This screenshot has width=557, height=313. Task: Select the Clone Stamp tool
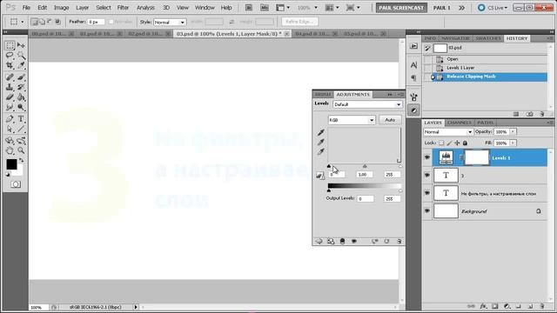coord(10,87)
